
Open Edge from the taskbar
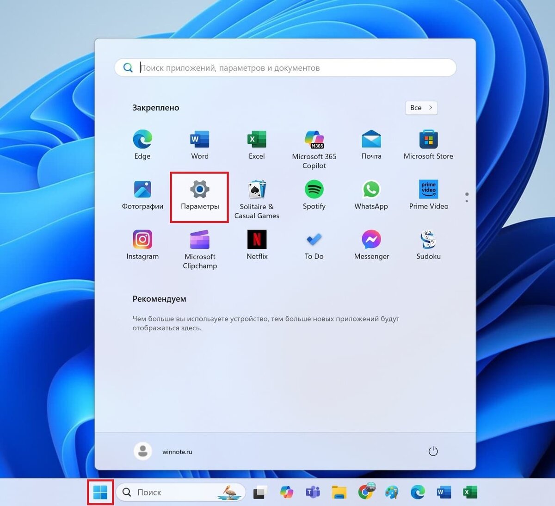418,493
